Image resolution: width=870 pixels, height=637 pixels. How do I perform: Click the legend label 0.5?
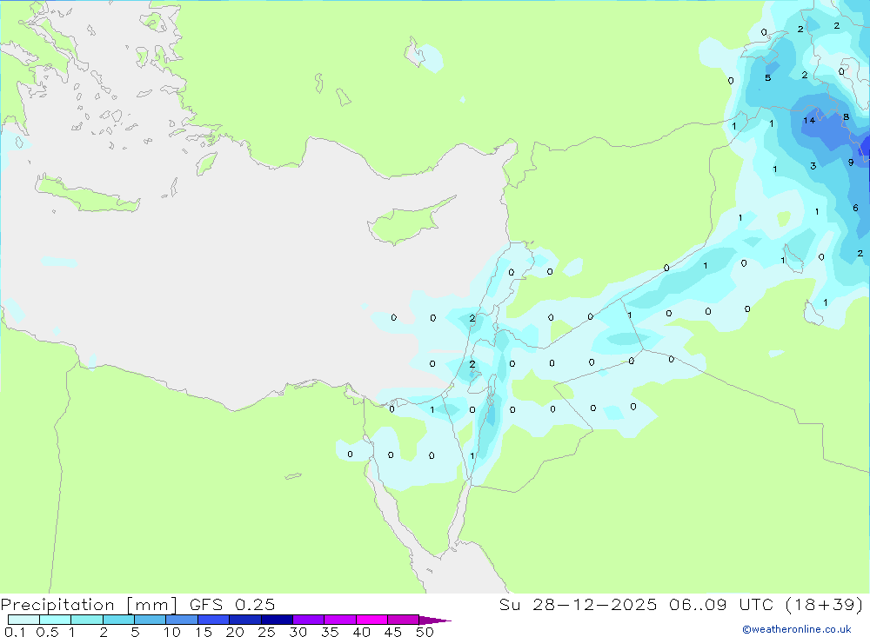tap(47, 632)
